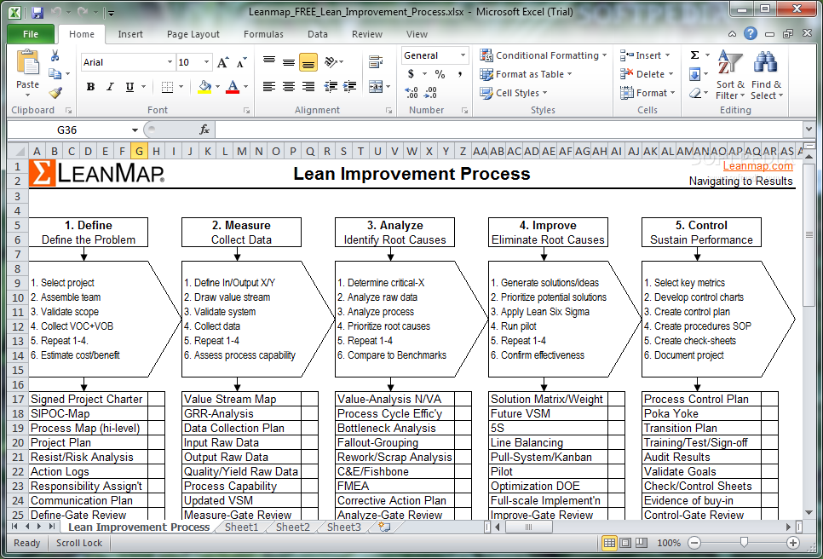Click into the formula bar input
823x559 pixels.
tap(508, 130)
